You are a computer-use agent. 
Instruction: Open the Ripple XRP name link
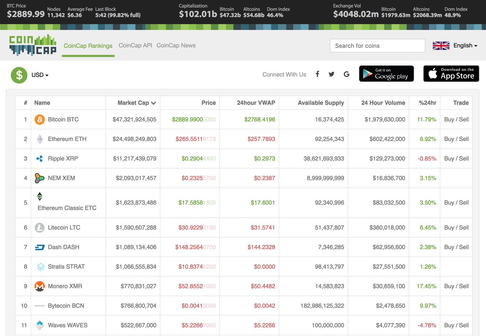(63, 158)
